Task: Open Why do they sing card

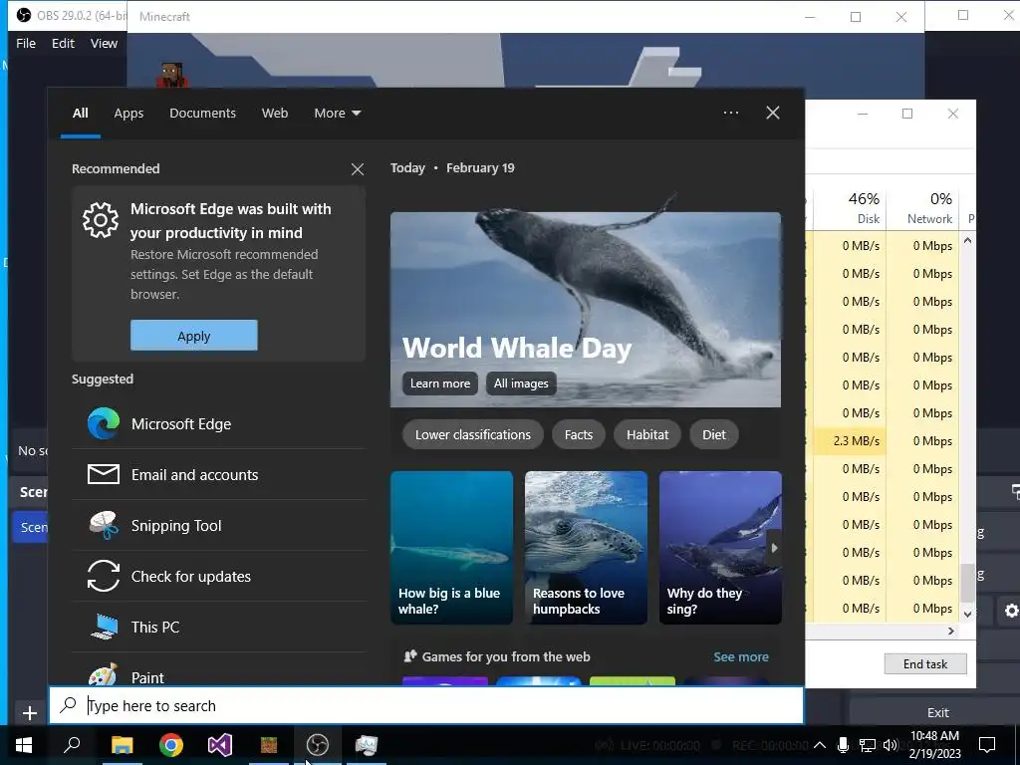Action: coord(720,548)
